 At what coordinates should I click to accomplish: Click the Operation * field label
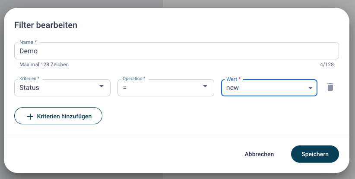tap(134, 78)
